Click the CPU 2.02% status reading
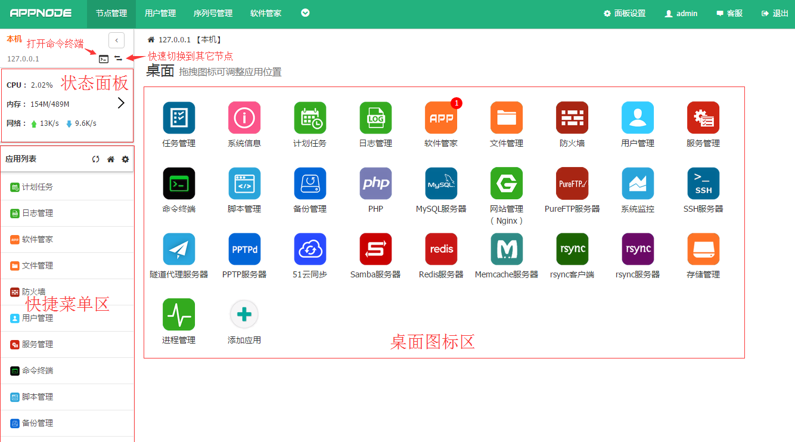The height and width of the screenshot is (442, 795). point(30,85)
